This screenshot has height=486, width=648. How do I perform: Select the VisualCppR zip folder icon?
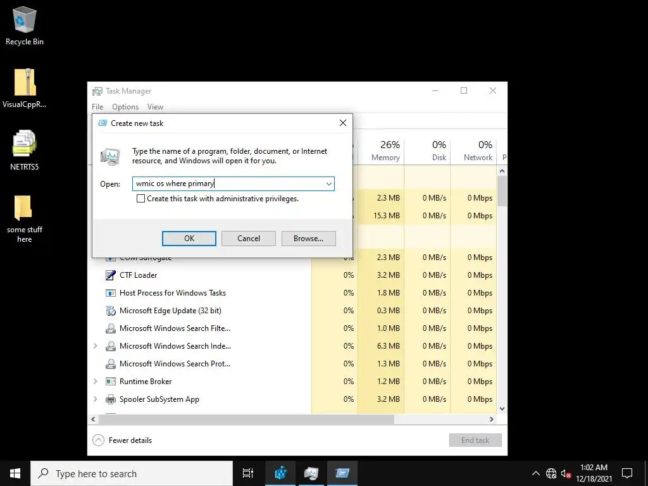click(x=25, y=82)
